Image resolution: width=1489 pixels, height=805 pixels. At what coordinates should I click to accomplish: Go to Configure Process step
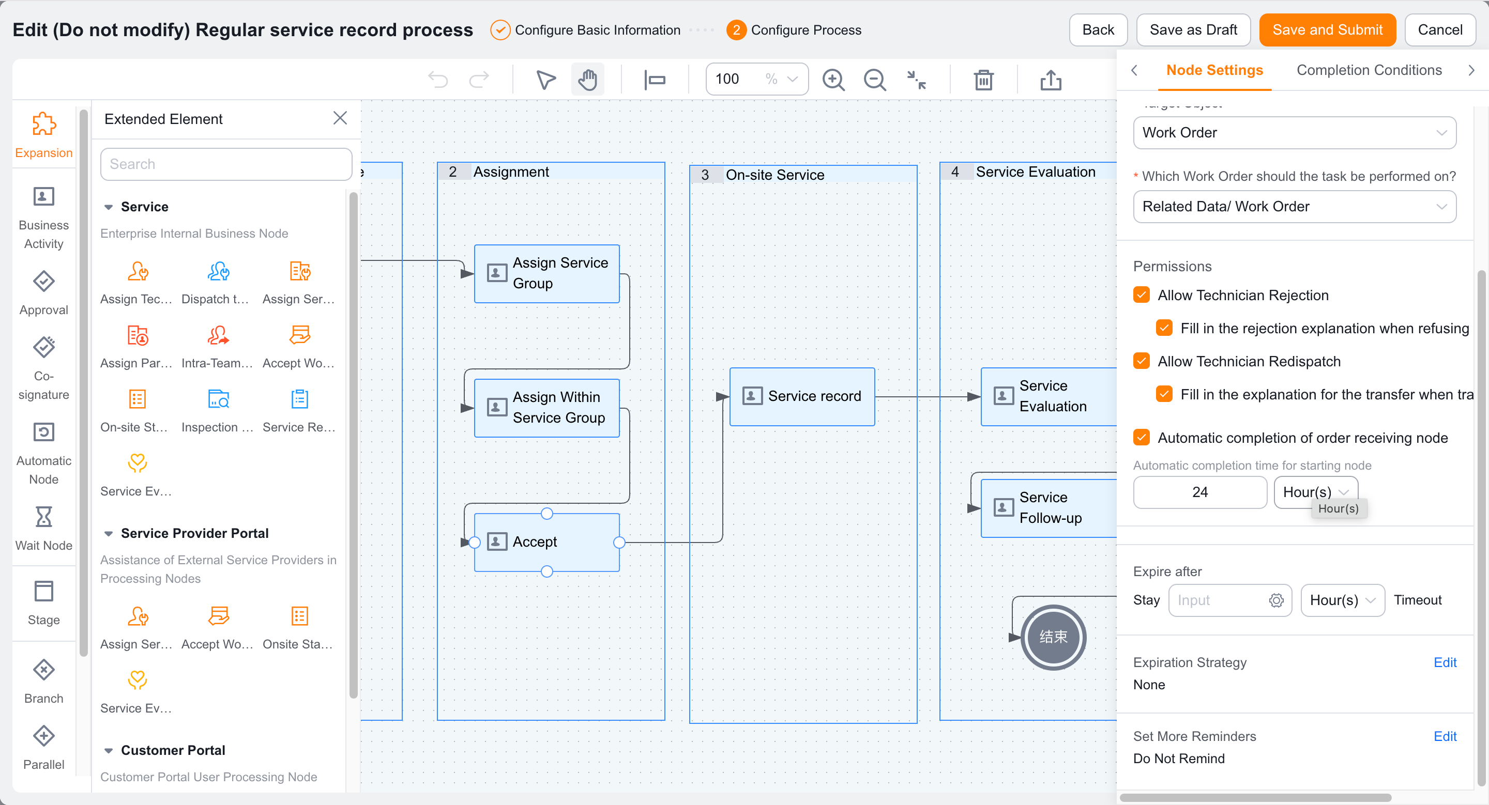coord(794,29)
